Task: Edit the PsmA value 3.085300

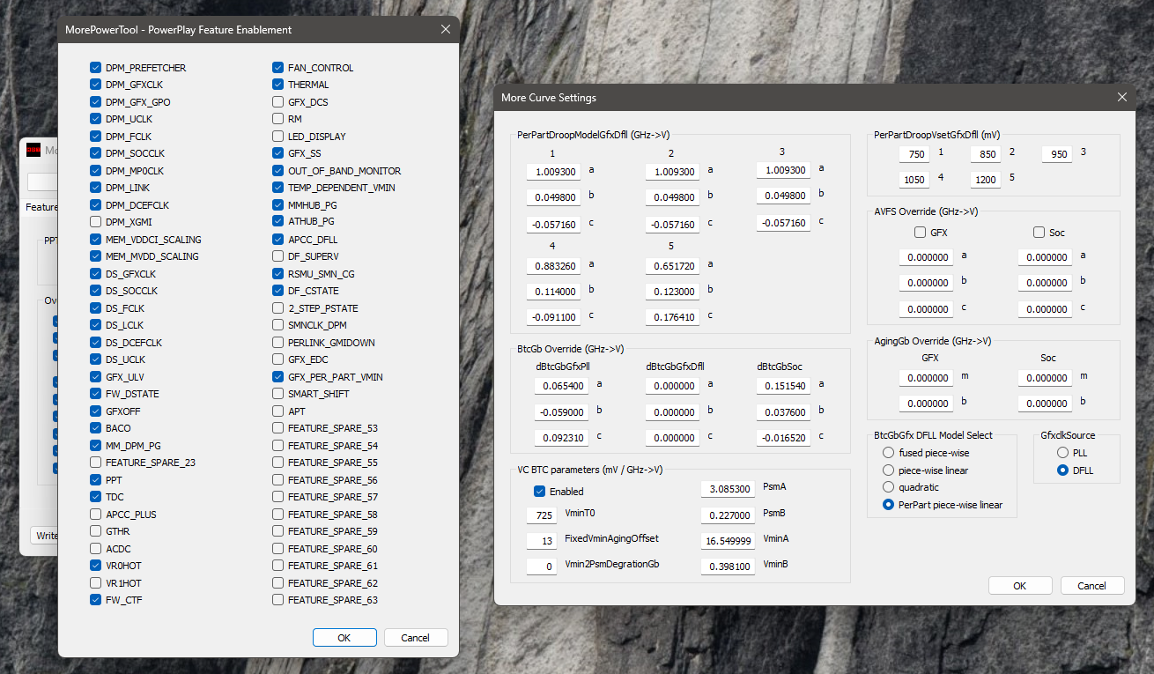Action: coord(729,489)
